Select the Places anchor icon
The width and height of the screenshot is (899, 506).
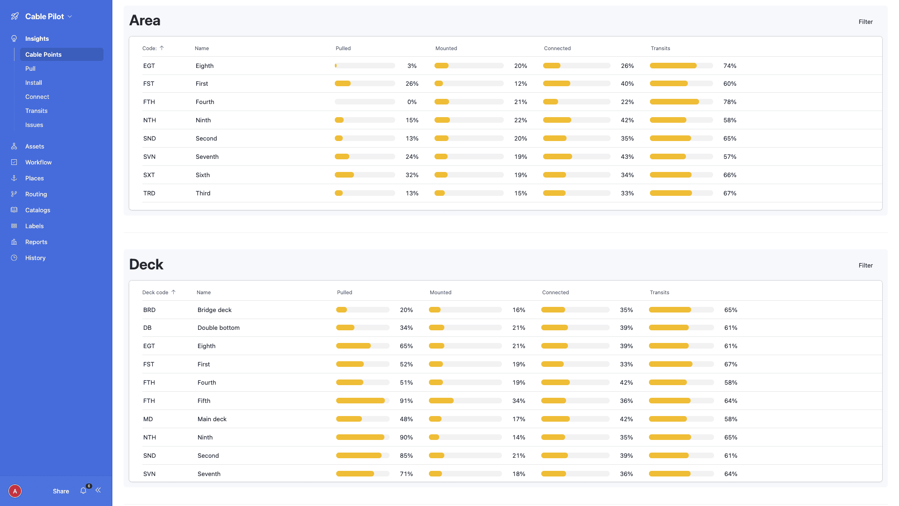click(x=14, y=178)
